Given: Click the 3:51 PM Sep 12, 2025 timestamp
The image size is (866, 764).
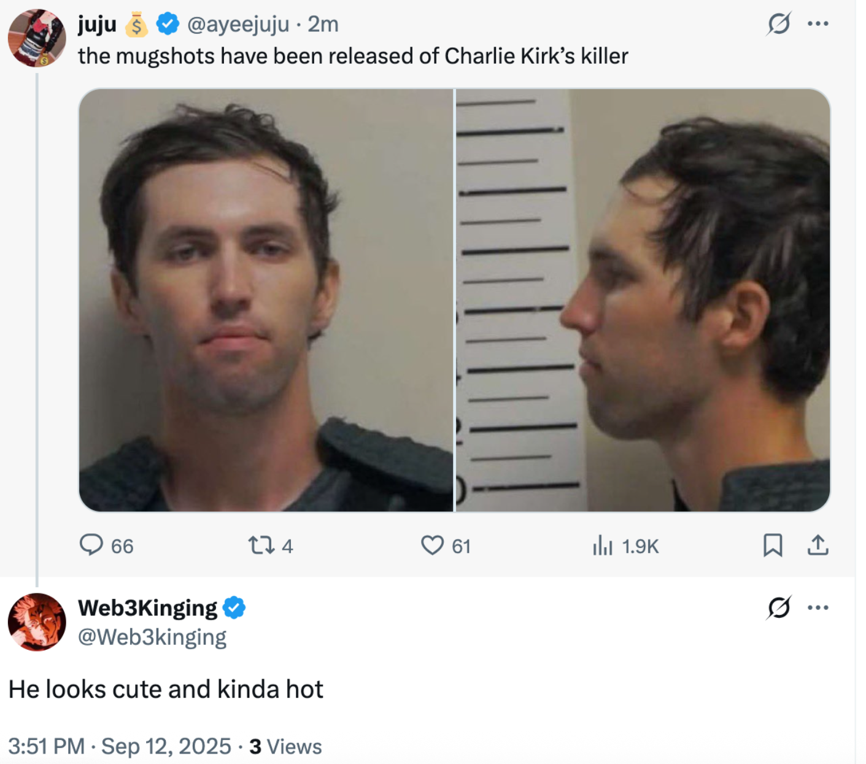Looking at the screenshot, I should click(x=120, y=746).
